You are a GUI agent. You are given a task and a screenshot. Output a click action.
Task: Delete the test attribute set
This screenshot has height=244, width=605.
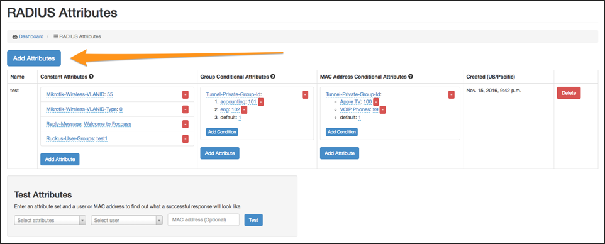pos(569,93)
